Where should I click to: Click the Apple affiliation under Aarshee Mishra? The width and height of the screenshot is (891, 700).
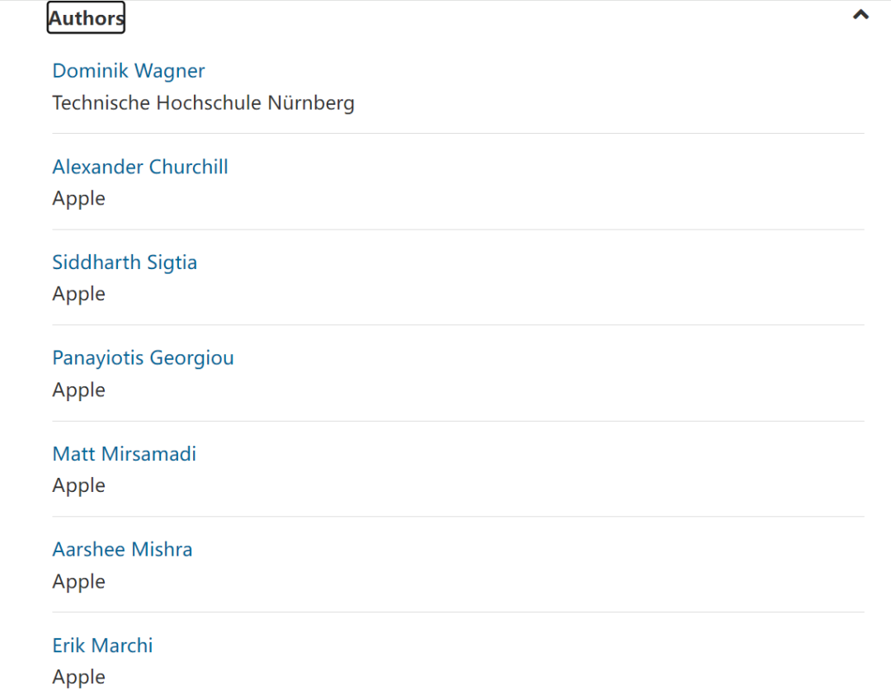(79, 582)
